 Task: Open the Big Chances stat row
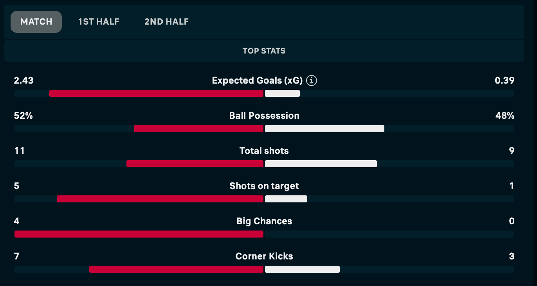point(264,221)
